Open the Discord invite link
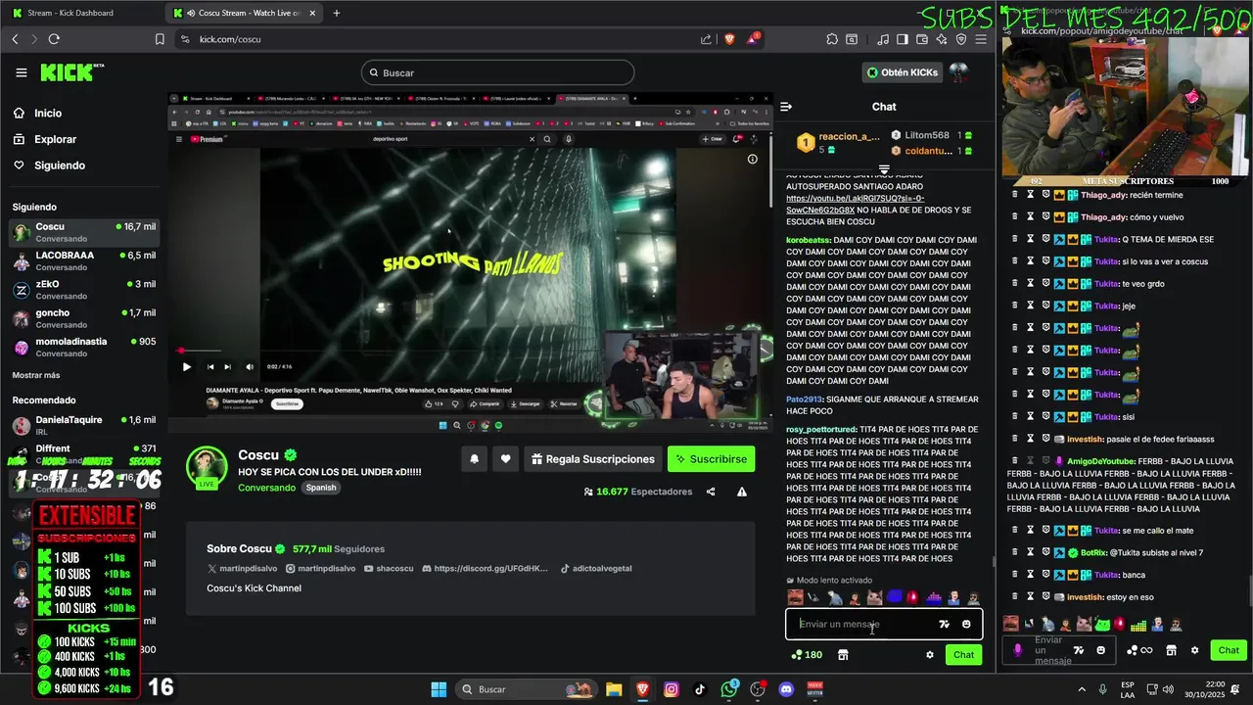This screenshot has width=1253, height=705. (x=486, y=569)
